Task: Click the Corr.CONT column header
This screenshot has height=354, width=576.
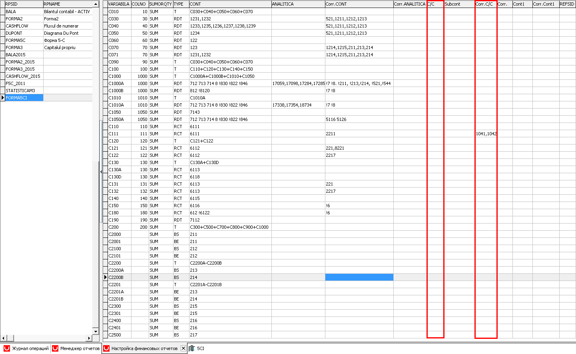Action: [359, 4]
